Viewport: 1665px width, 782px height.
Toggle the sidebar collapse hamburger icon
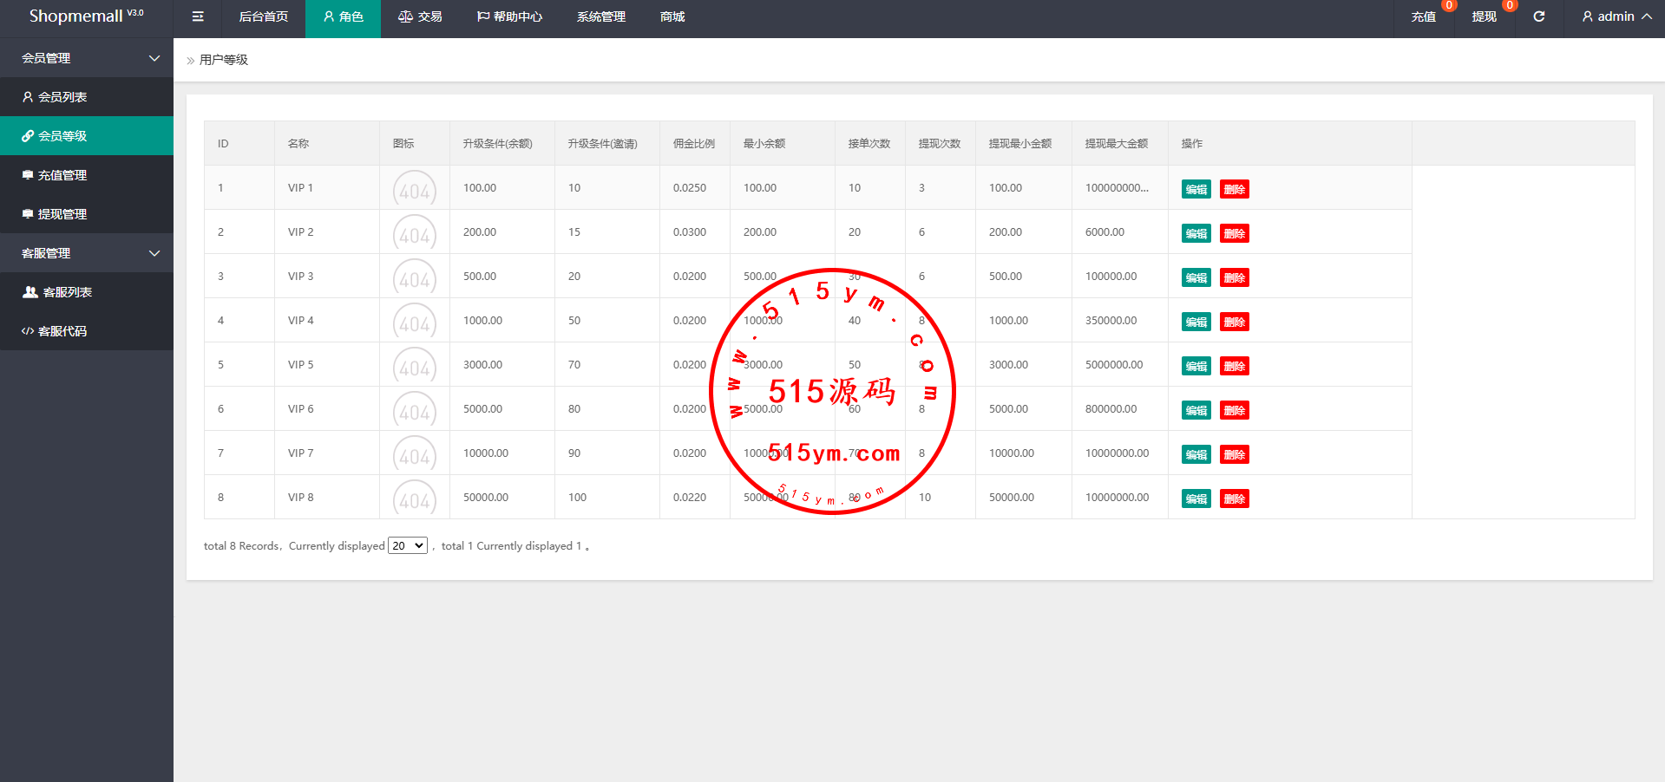click(198, 16)
